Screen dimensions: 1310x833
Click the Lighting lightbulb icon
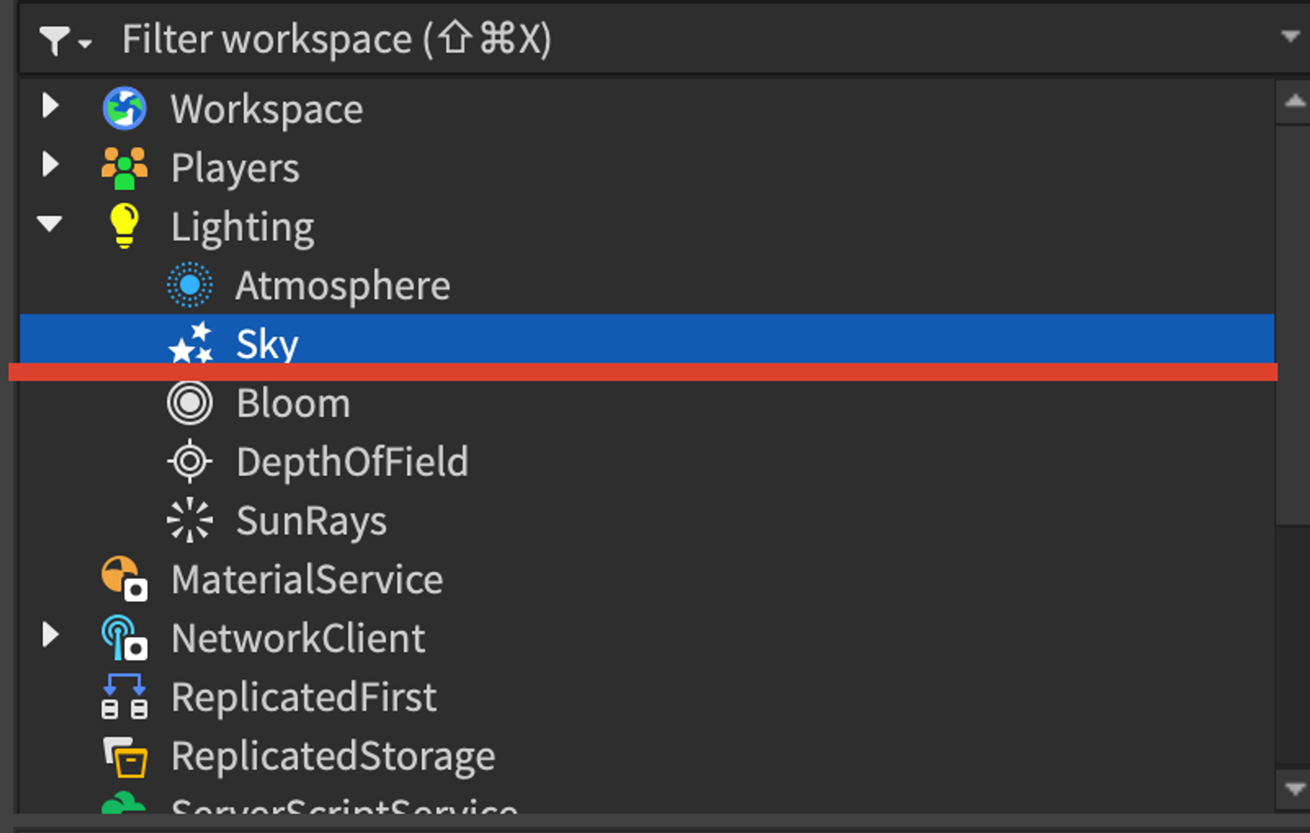pos(124,226)
